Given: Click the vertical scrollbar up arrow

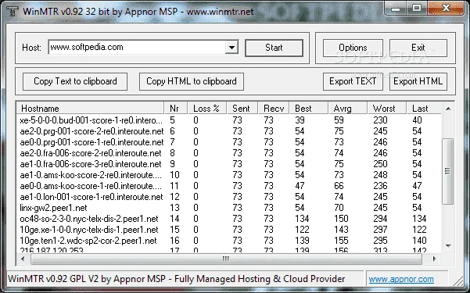Looking at the screenshot, I should tap(448, 109).
